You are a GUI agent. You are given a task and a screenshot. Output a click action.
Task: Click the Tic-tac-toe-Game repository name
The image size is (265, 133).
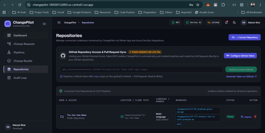coord(77,115)
